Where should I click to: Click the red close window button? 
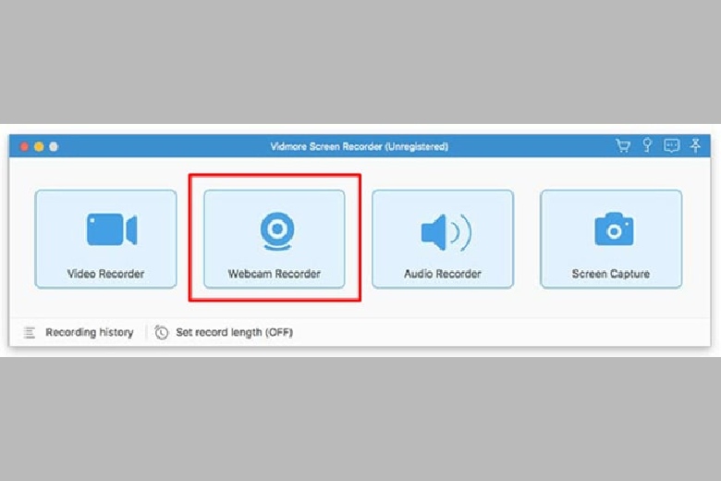click(24, 147)
